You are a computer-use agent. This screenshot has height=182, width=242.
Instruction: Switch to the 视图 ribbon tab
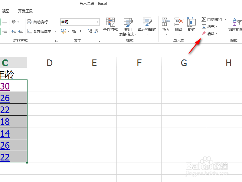[6, 11]
